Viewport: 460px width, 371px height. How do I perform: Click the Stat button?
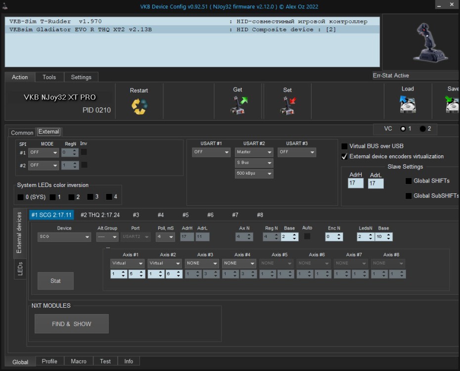55,280
